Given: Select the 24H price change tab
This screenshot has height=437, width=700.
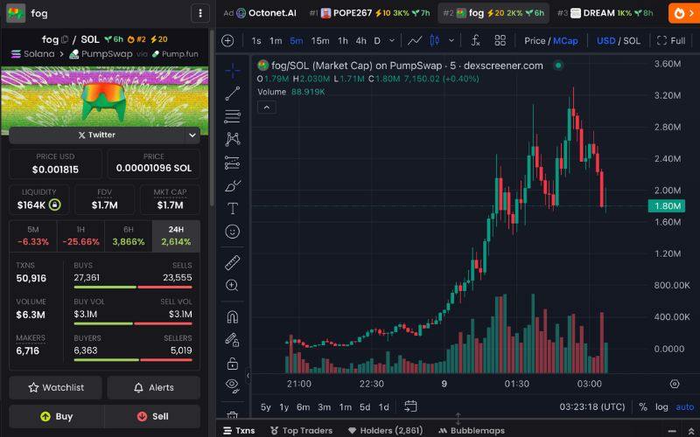Looking at the screenshot, I should (176, 236).
